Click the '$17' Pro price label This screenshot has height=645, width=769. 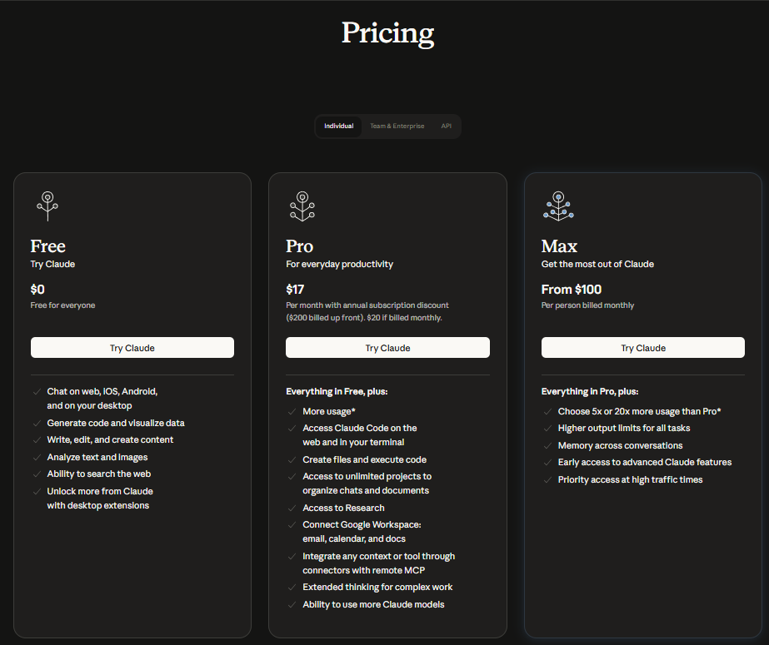pos(296,289)
